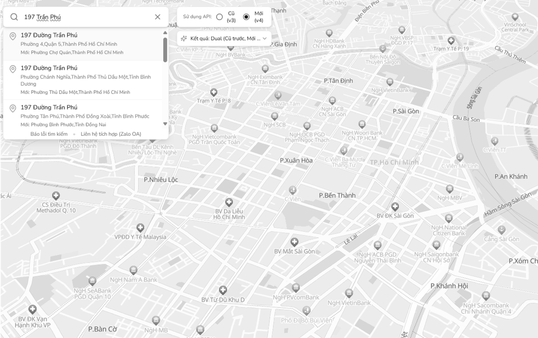Click the C.Viên Ba Mươi Tháng Tư marker
This screenshot has height=338, width=538.
click(343, 151)
